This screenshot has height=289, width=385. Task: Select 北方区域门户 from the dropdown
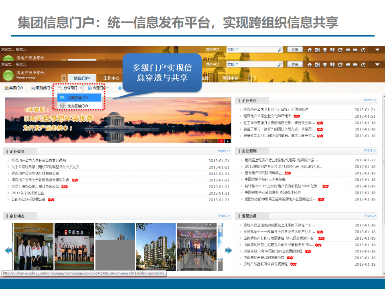coord(79,106)
